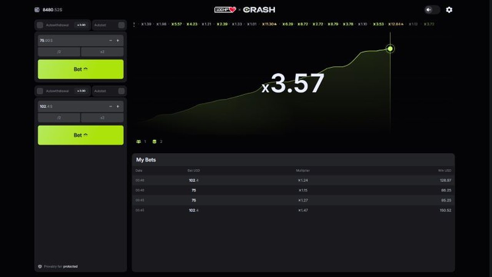Open the settings gear icon
This screenshot has width=492, height=277.
449,10
